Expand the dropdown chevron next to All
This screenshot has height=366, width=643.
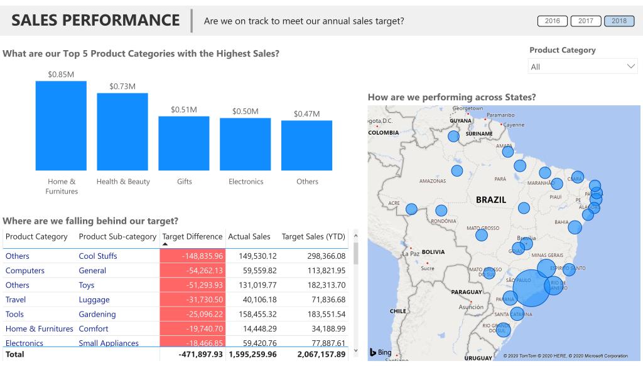(x=631, y=66)
